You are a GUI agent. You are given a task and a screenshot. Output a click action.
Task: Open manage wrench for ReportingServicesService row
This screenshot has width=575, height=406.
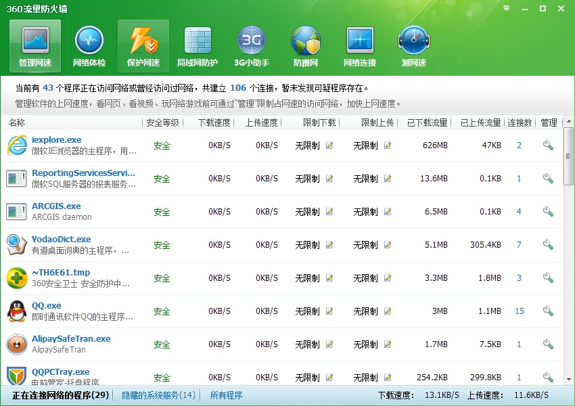[x=548, y=178]
